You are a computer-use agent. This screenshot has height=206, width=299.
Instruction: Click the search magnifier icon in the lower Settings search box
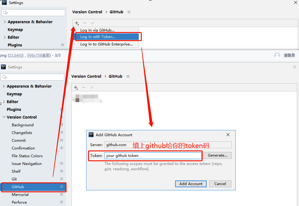(x=5, y=77)
